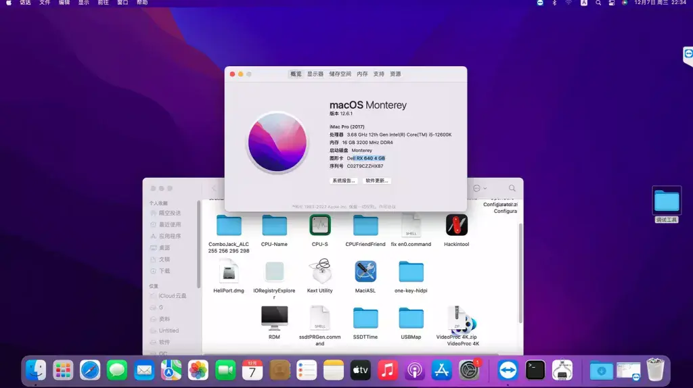
Task: Open TeamViewer from the Dock
Action: click(x=508, y=370)
